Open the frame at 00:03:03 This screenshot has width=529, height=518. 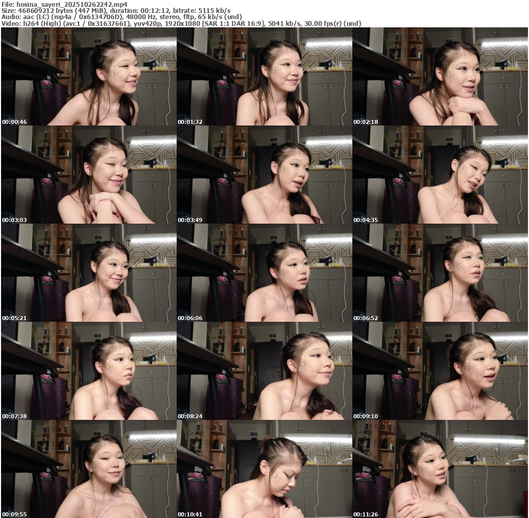(x=89, y=175)
